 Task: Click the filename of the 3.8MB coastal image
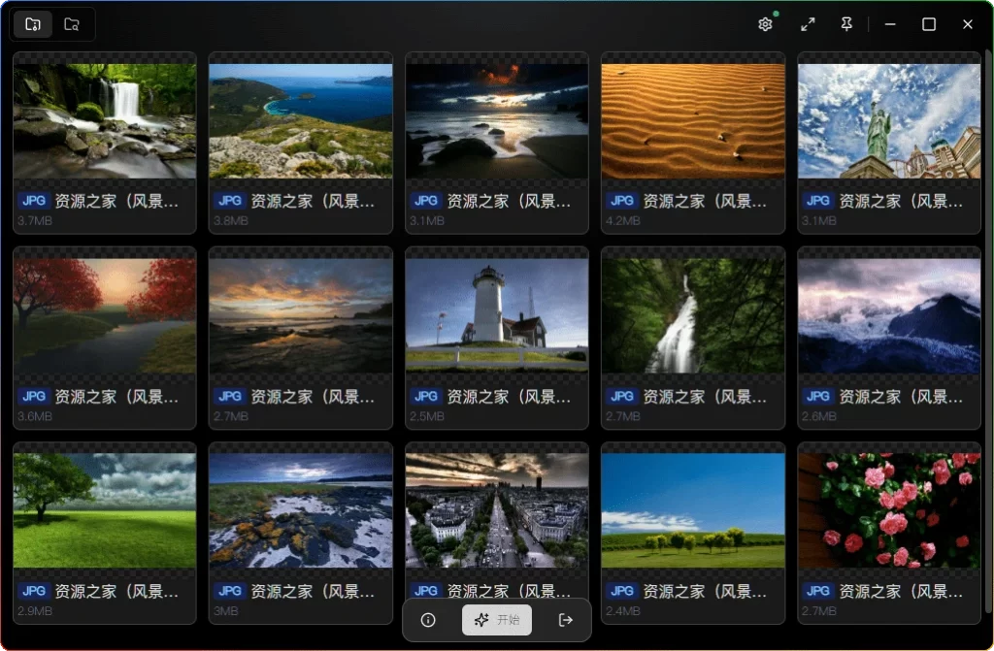click(312, 202)
